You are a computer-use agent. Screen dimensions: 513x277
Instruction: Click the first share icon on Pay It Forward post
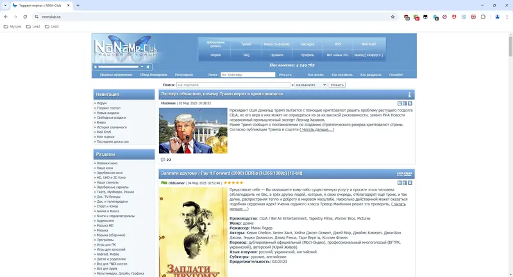click(x=399, y=183)
